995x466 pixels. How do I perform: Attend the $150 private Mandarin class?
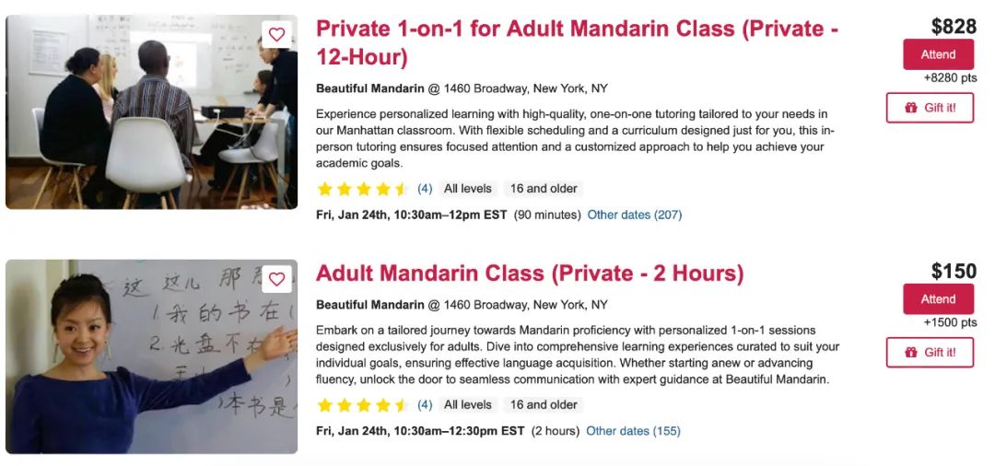(x=939, y=299)
